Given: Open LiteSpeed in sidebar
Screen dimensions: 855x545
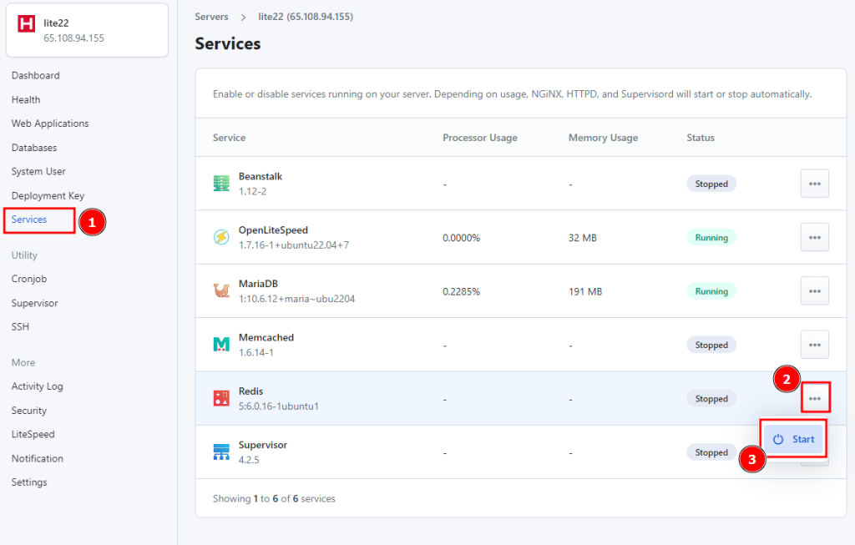Looking at the screenshot, I should point(33,434).
